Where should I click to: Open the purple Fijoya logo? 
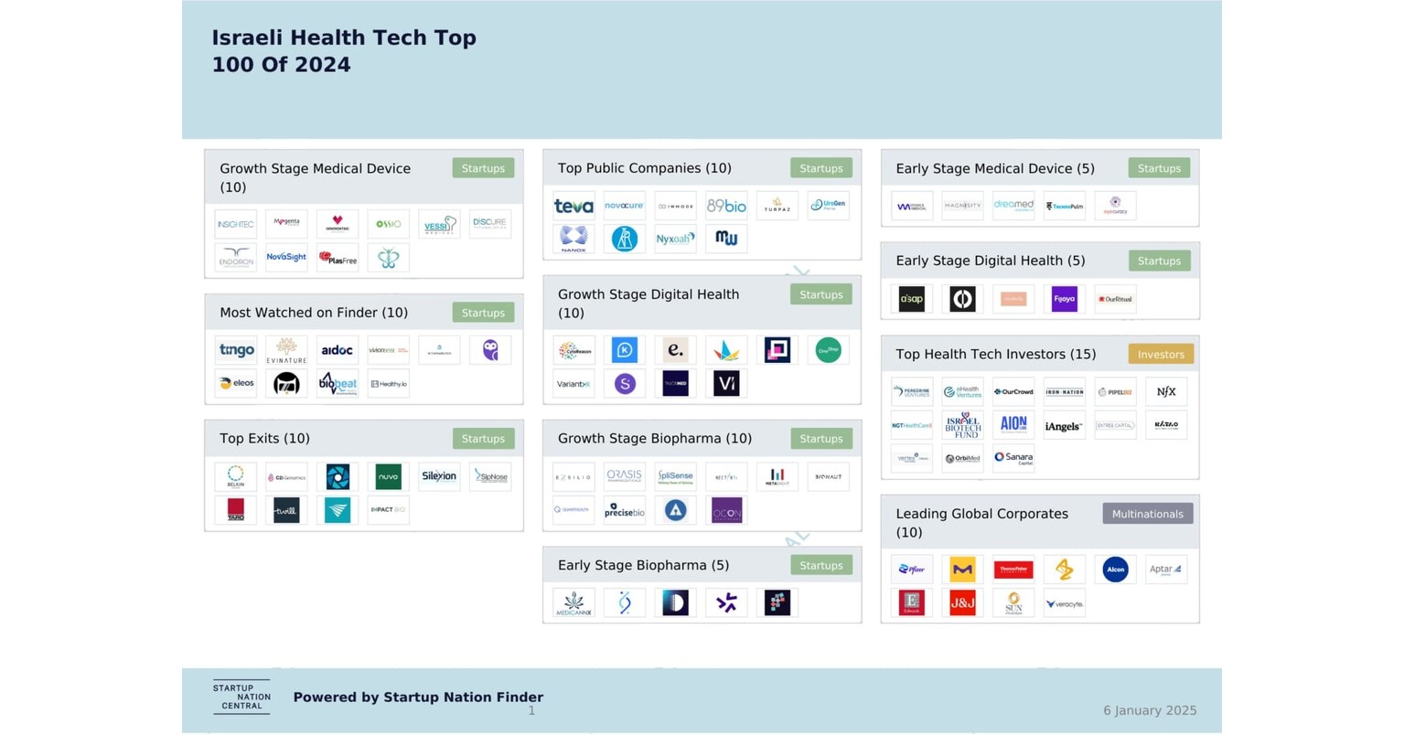(1064, 299)
